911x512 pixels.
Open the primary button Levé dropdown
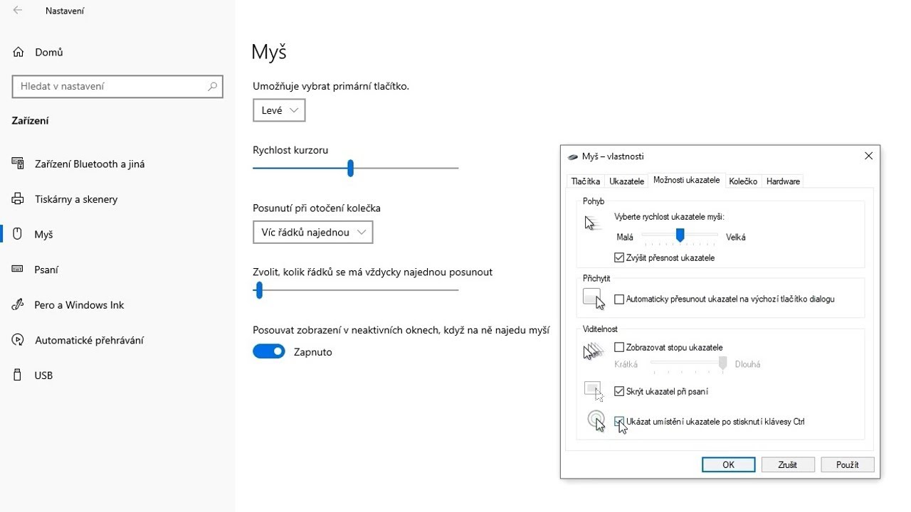click(279, 110)
